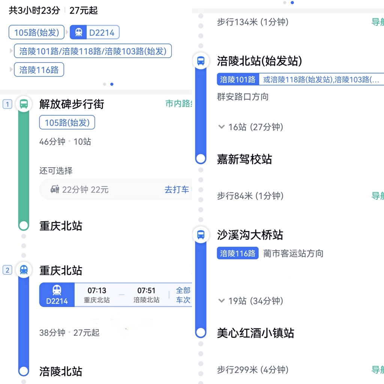Choose the 105路(始发) chip under 解放碑步行街
Image resolution: width=384 pixels, height=384 pixels.
pos(67,123)
